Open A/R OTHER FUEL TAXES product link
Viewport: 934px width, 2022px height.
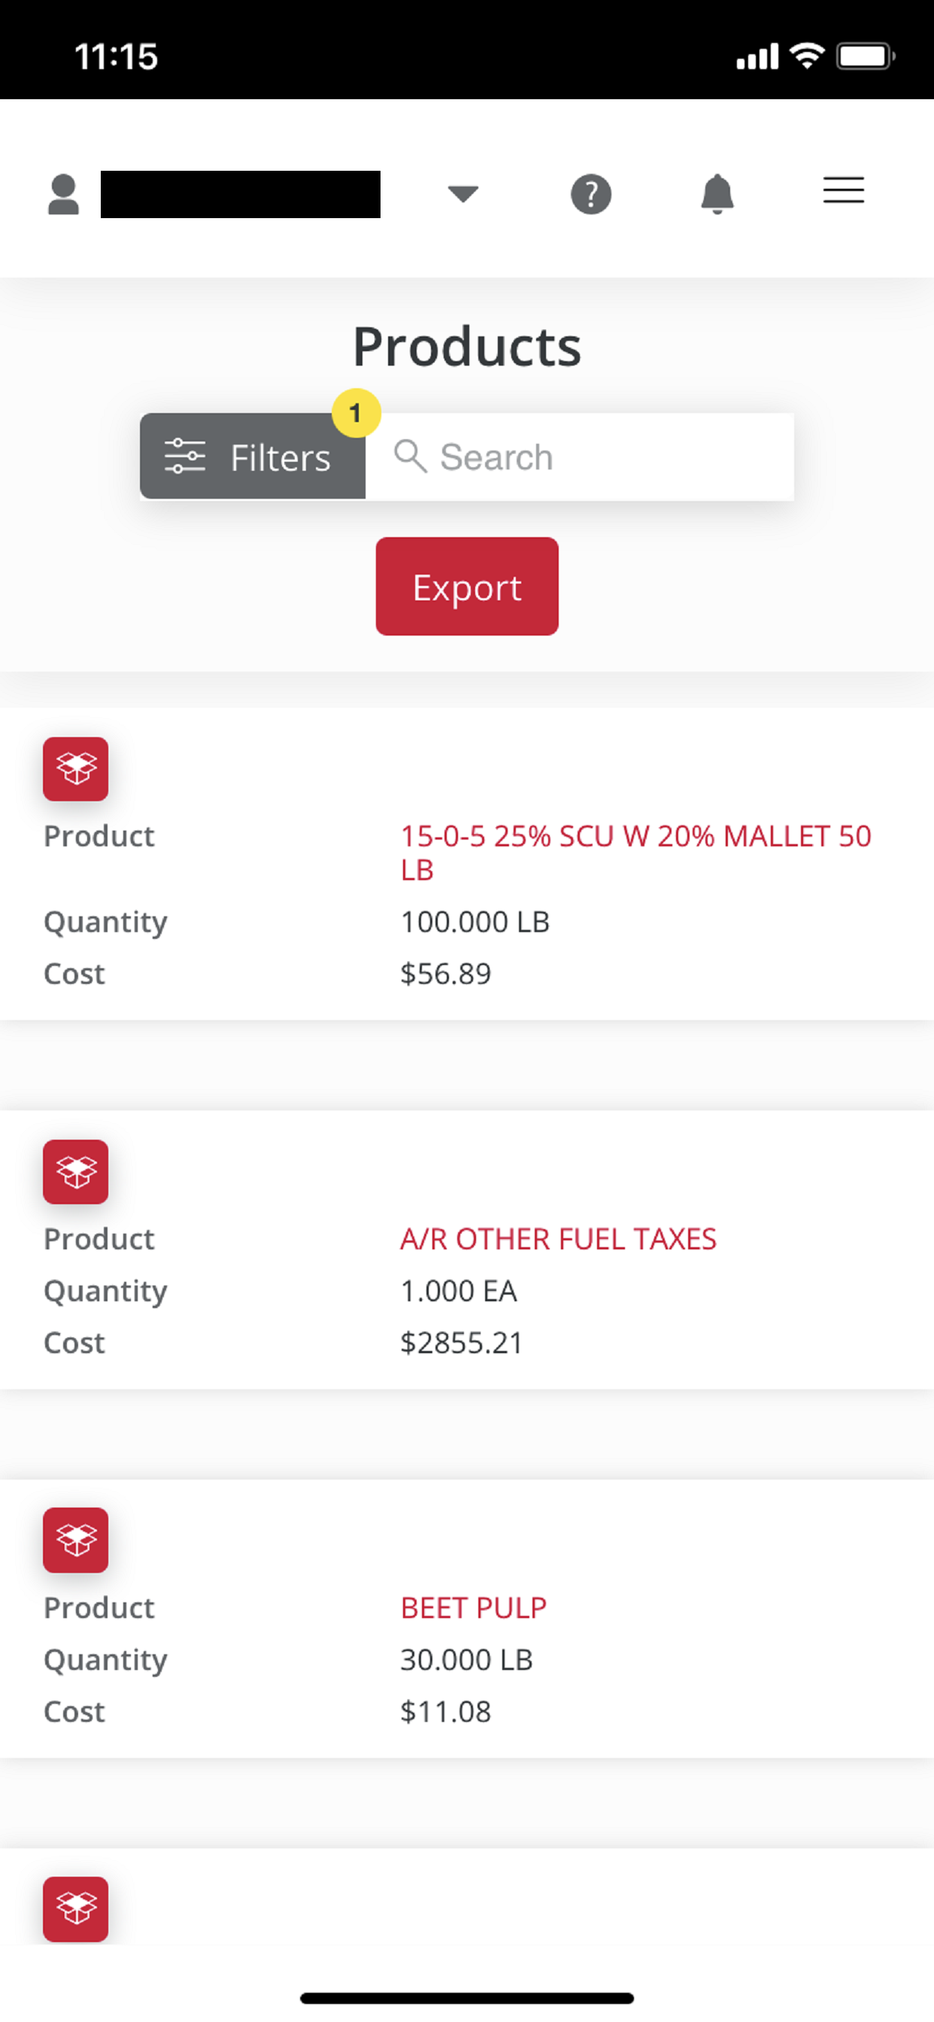558,1239
